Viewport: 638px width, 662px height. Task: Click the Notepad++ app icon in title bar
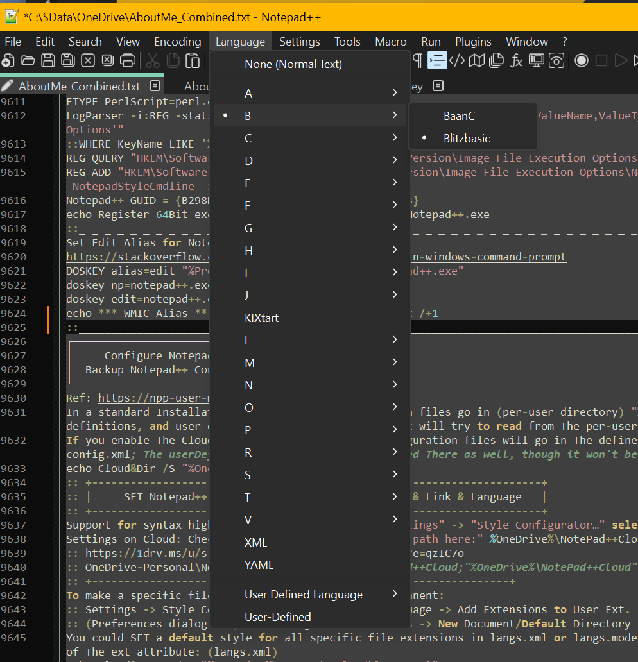point(12,17)
